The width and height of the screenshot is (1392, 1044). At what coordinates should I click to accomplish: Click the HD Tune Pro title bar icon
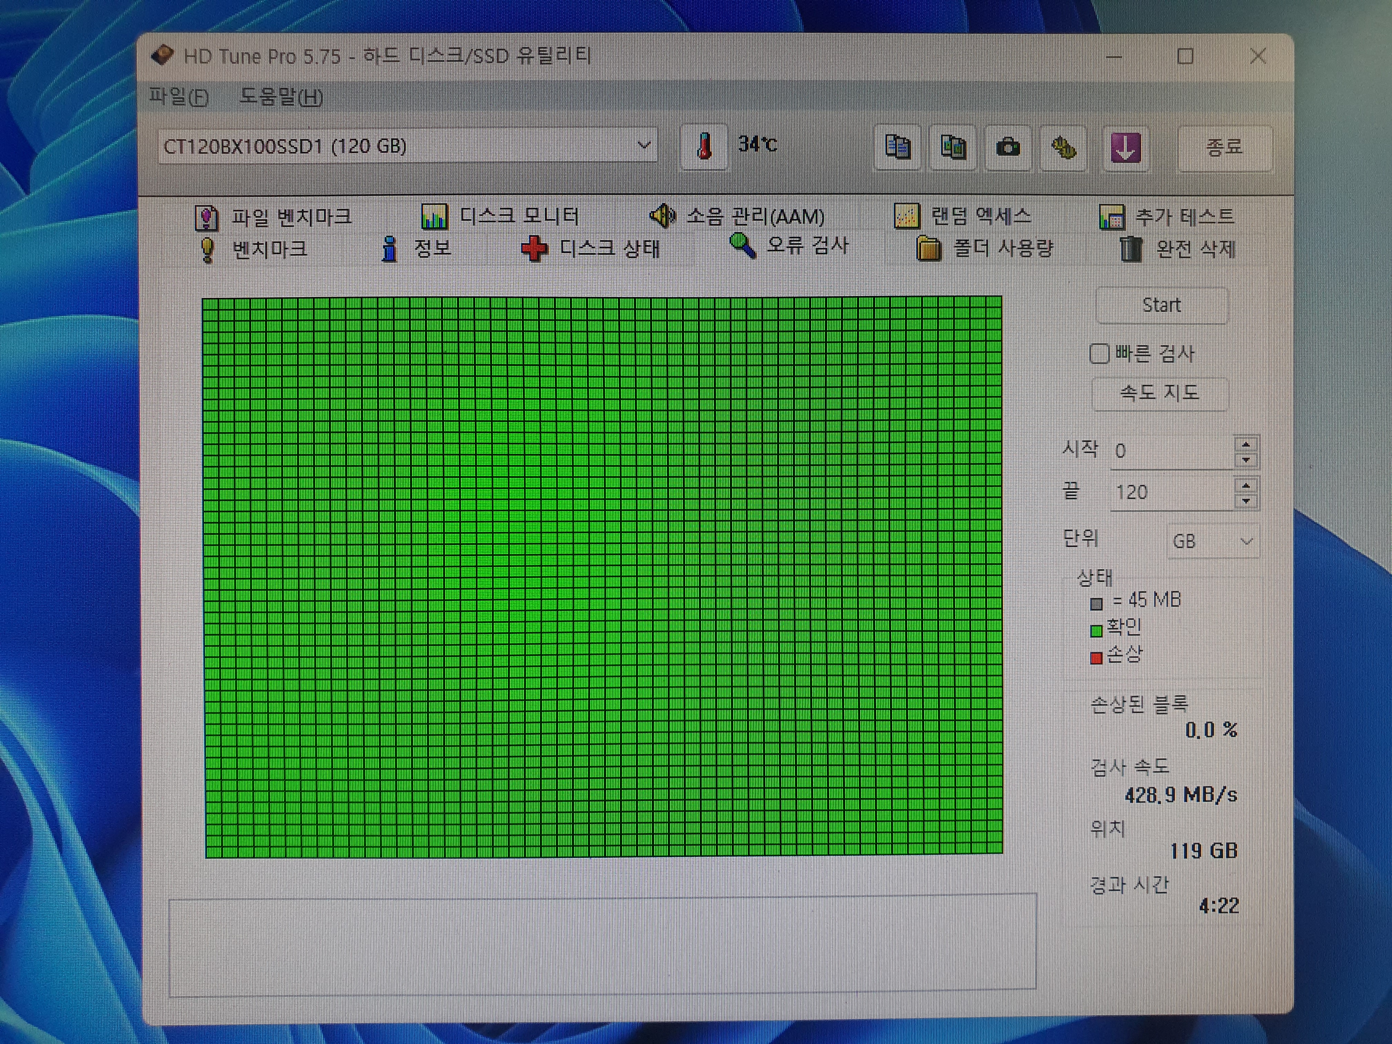[x=162, y=55]
